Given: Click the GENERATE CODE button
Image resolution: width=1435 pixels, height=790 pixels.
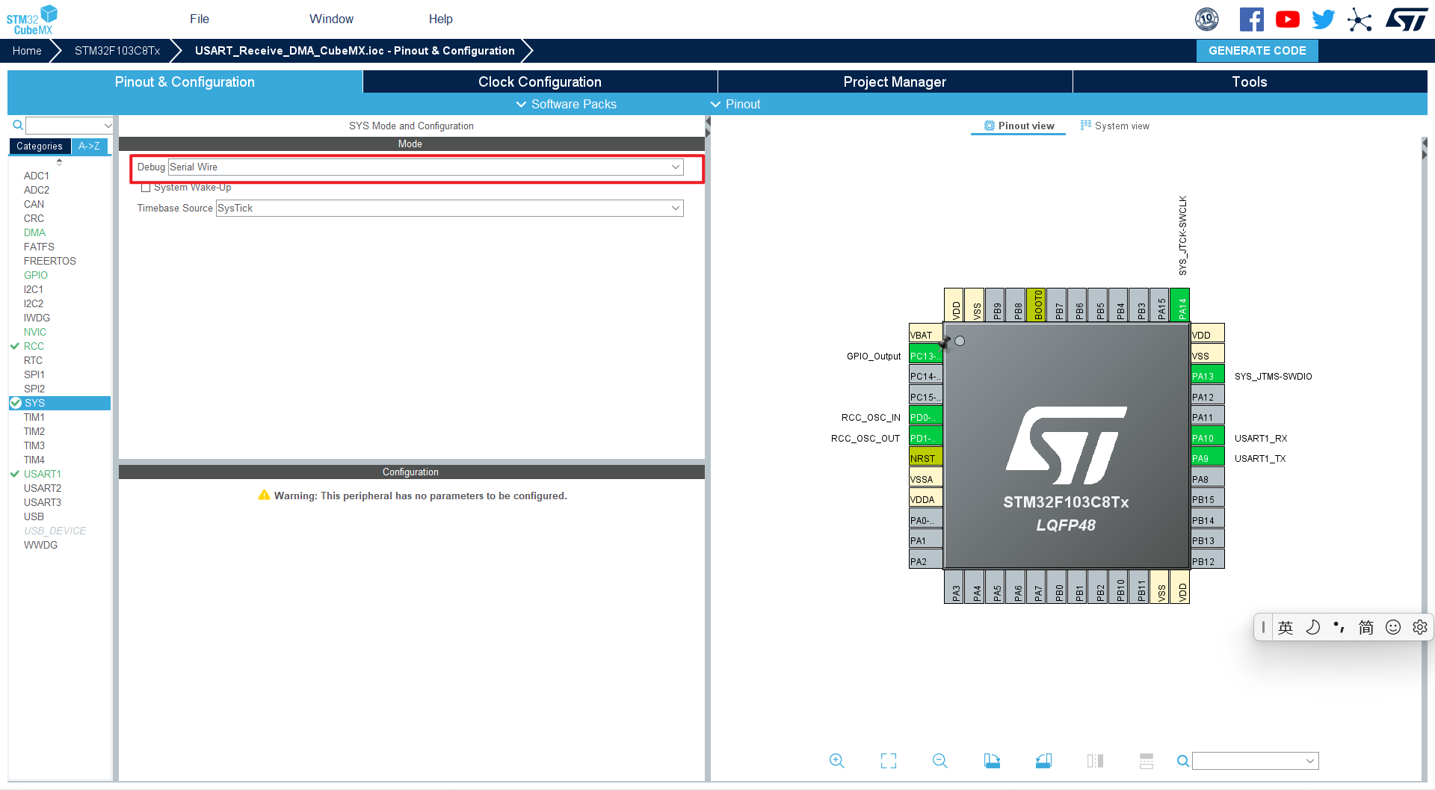Looking at the screenshot, I should [x=1257, y=51].
